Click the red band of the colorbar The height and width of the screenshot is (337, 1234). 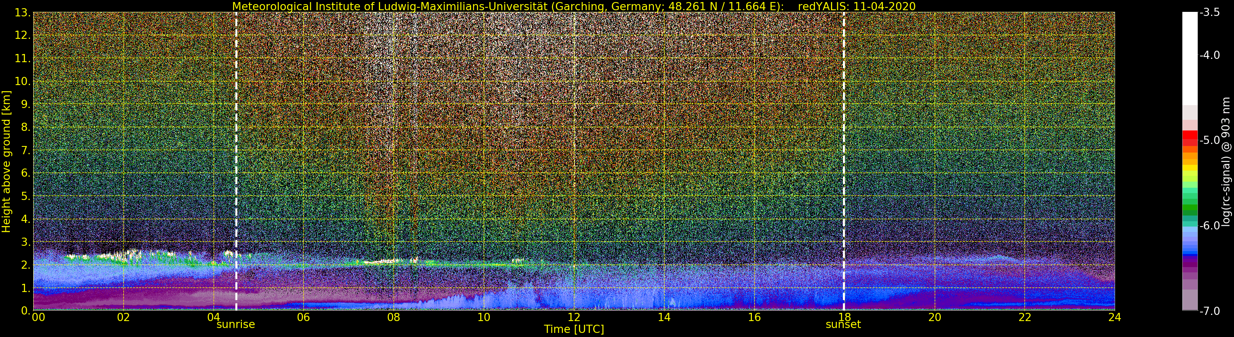click(x=1190, y=138)
